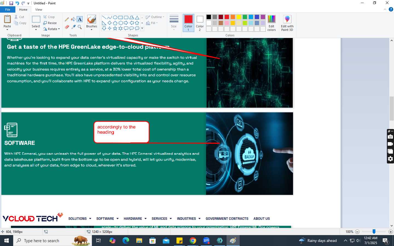394x246 pixels.
Task: Expand the Shapes gallery more arrow
Action: click(x=142, y=28)
